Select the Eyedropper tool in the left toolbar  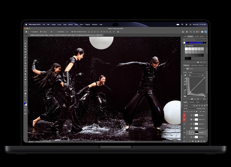click(x=25, y=55)
